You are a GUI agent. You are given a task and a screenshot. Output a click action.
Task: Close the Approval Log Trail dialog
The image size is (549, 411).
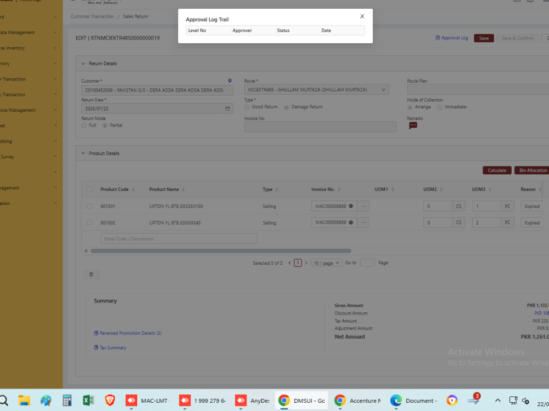point(362,16)
